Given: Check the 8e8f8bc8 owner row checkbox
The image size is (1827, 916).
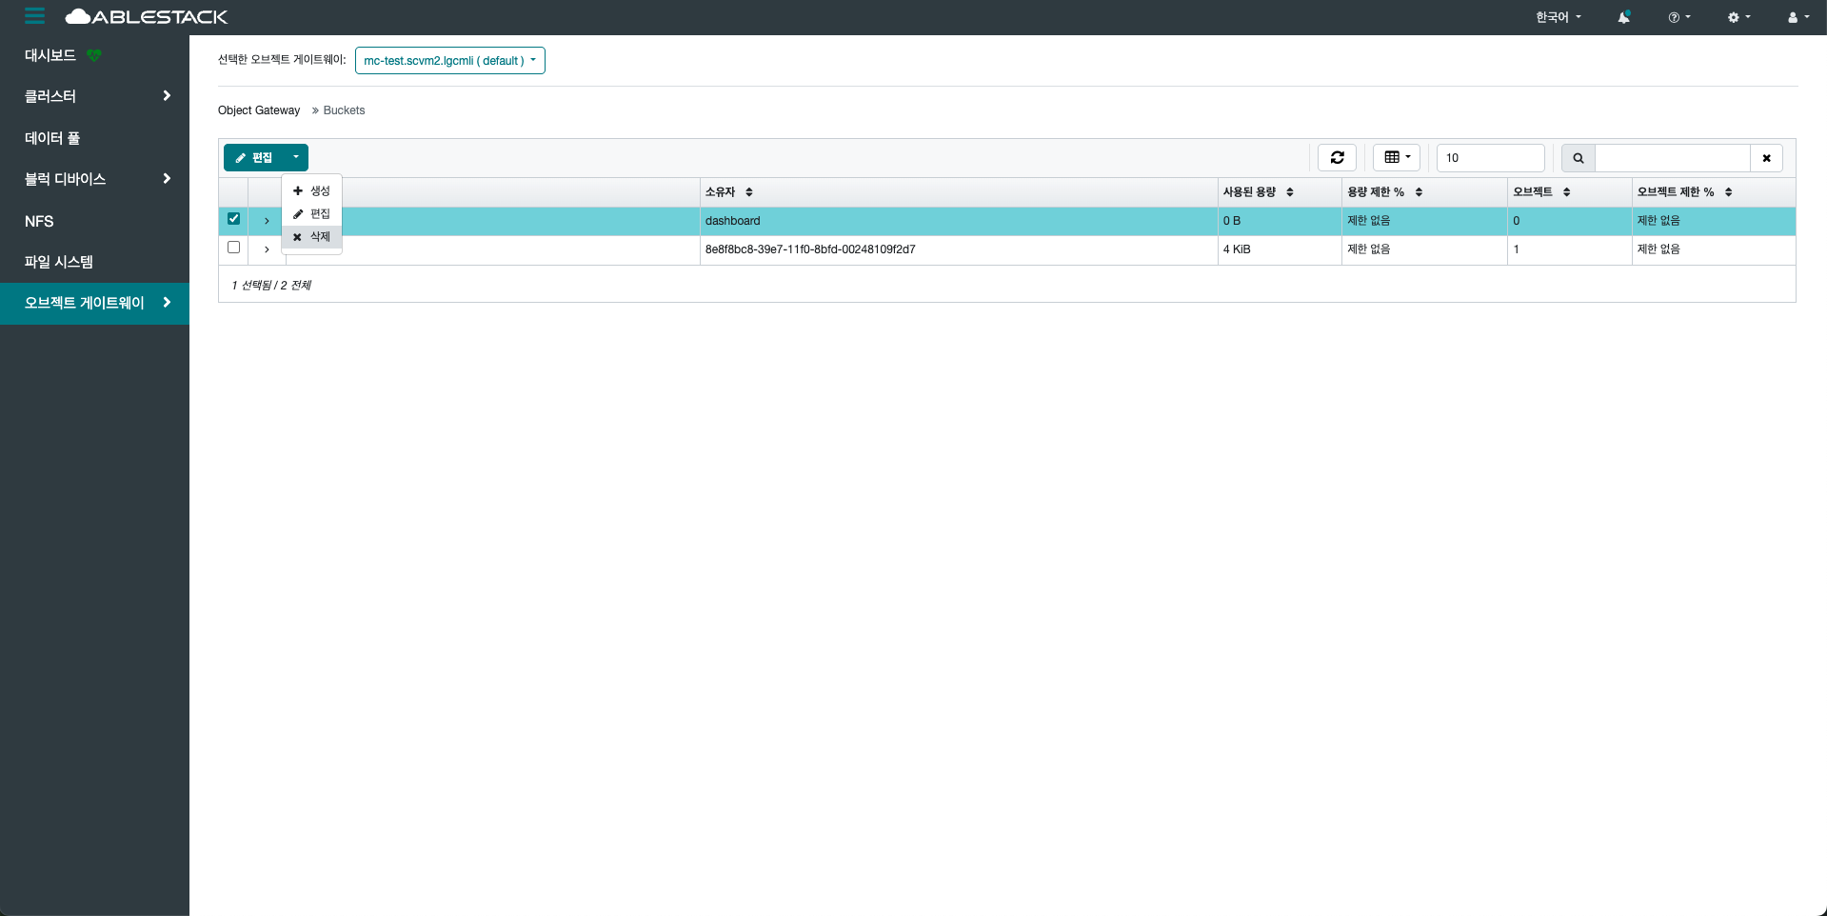Looking at the screenshot, I should pyautogui.click(x=233, y=248).
